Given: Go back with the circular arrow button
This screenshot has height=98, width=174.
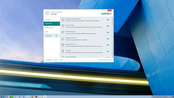Looking at the screenshot, I should pyautogui.click(x=47, y=13).
